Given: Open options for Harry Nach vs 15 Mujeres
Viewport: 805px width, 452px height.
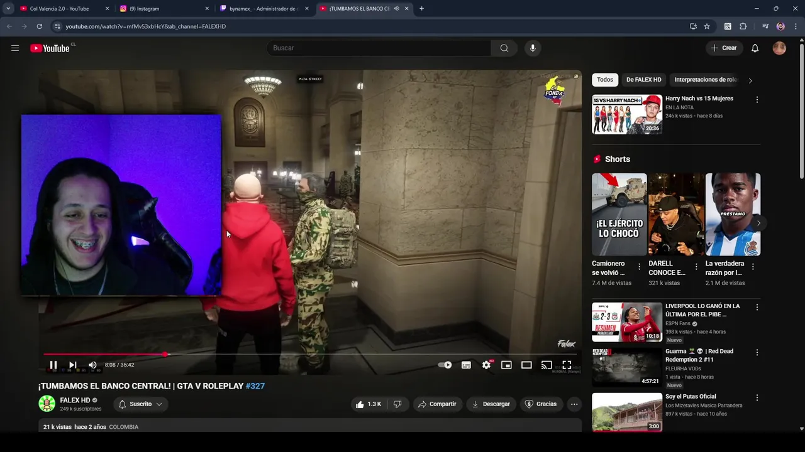Looking at the screenshot, I should pos(757,99).
